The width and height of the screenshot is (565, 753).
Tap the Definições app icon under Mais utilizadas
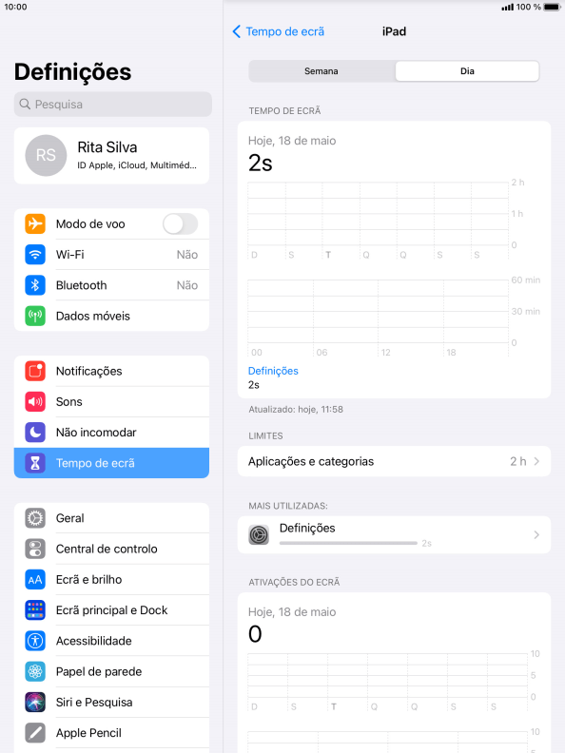click(259, 535)
